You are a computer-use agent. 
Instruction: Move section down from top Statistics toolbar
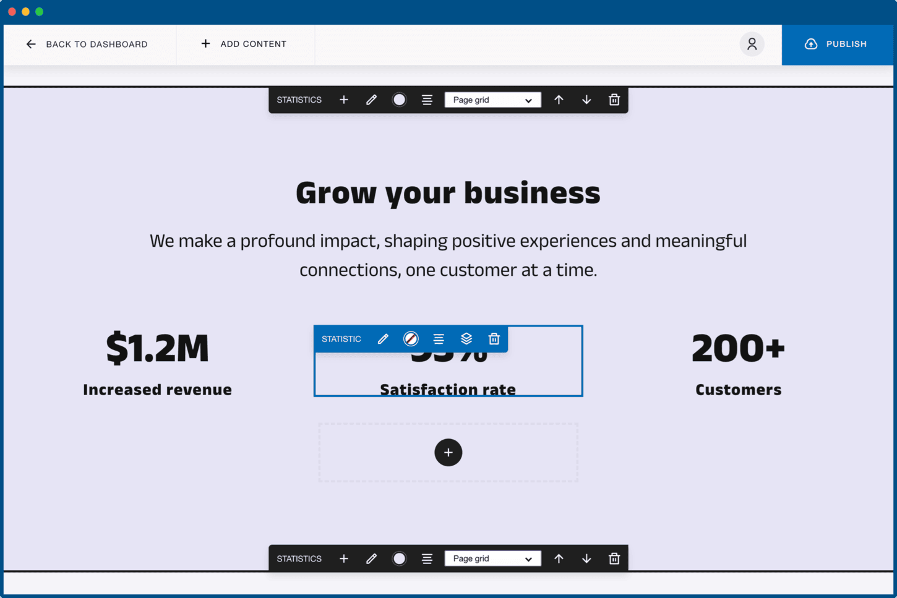586,100
